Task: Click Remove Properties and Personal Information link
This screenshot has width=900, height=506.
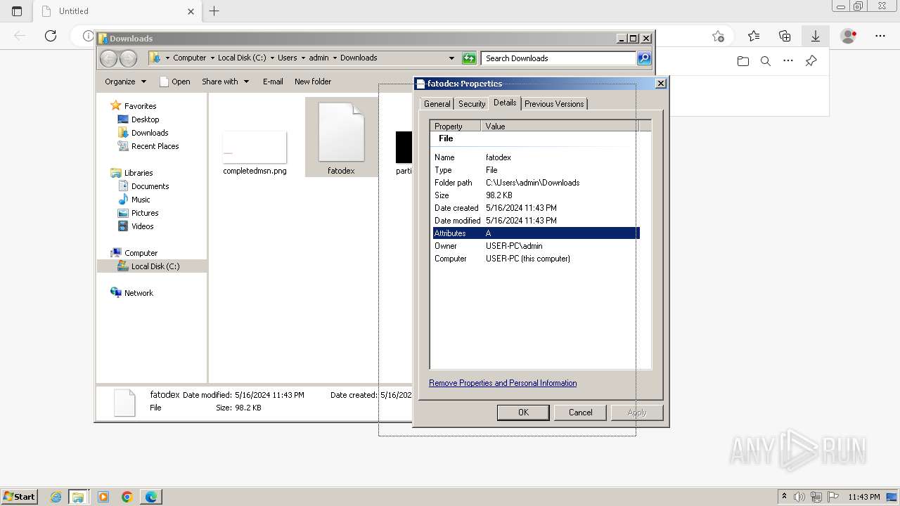Action: point(503,383)
